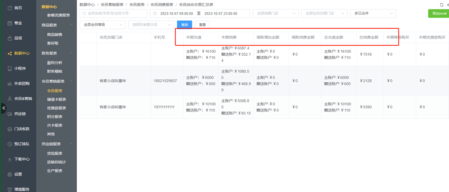Image resolution: width=449 pixels, height=192 pixels.
Task: Click total consumption ¥7518 cell
Action: coord(366,54)
